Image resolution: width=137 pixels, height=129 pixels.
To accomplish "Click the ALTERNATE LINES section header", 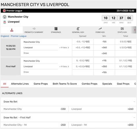I will (x=12, y=93).
